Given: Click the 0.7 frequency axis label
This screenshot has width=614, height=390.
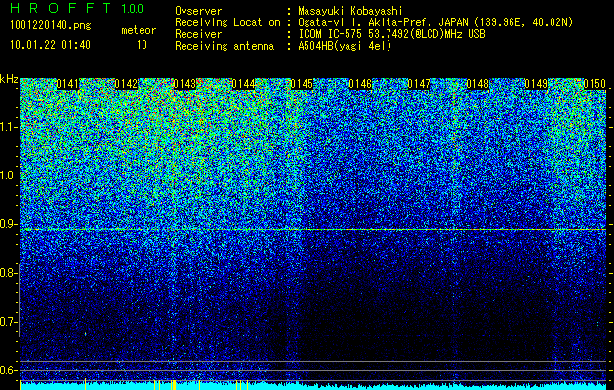Looking at the screenshot, I should [x=8, y=322].
